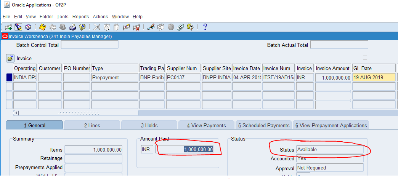Click the Trading Partner cell BNP Pariba

point(152,78)
